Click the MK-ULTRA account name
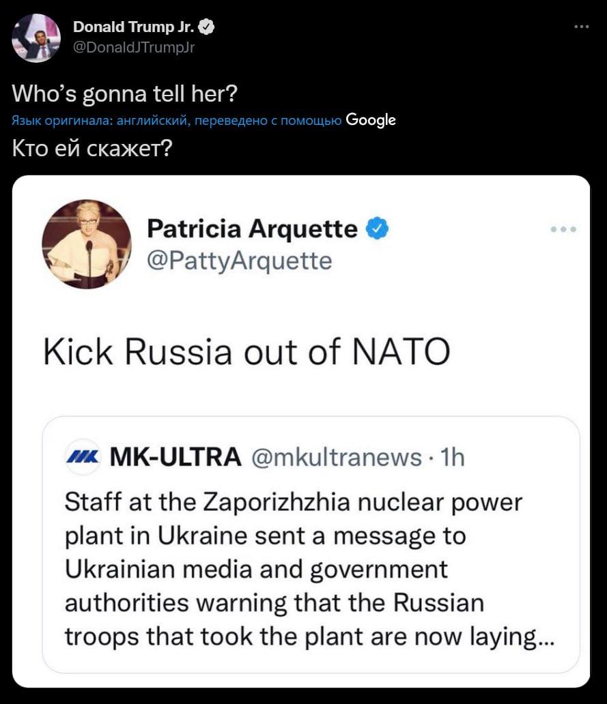607x704 pixels. [x=175, y=456]
